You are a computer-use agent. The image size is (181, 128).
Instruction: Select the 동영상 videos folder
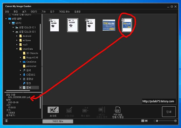[x=28, y=79]
